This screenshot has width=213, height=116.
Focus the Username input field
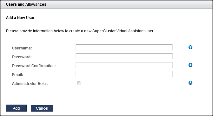click(x=124, y=47)
